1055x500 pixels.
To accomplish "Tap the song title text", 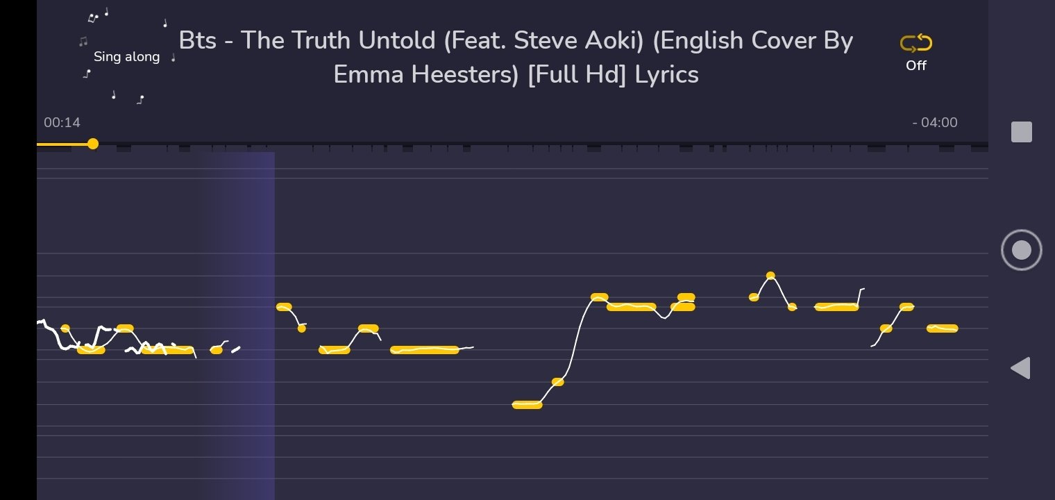I will coord(516,57).
